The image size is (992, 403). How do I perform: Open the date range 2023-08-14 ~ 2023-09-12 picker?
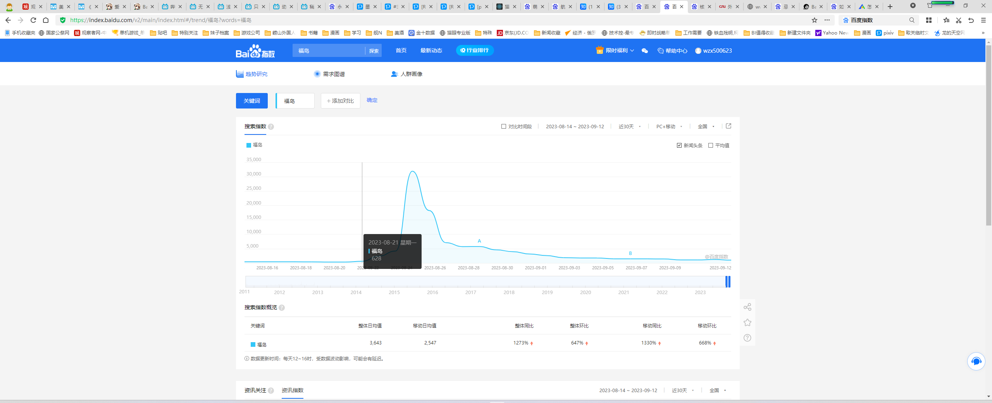pyautogui.click(x=575, y=127)
